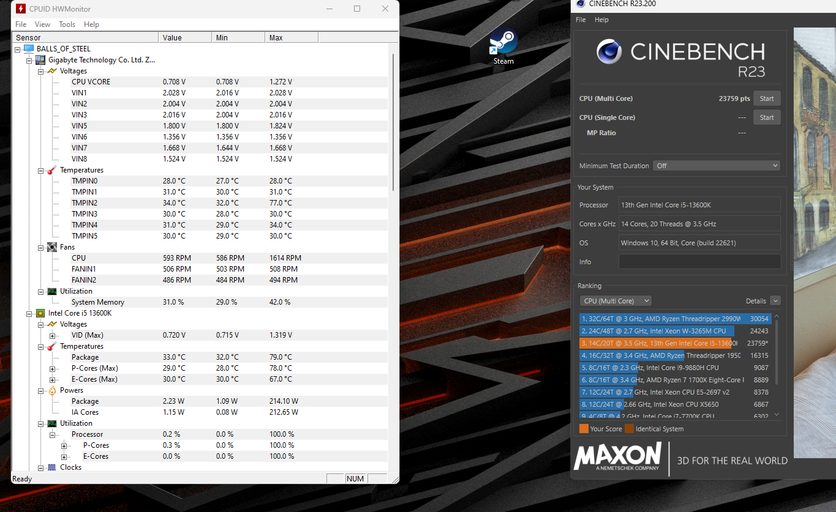Click the Your Score orange legend swatch

point(584,429)
